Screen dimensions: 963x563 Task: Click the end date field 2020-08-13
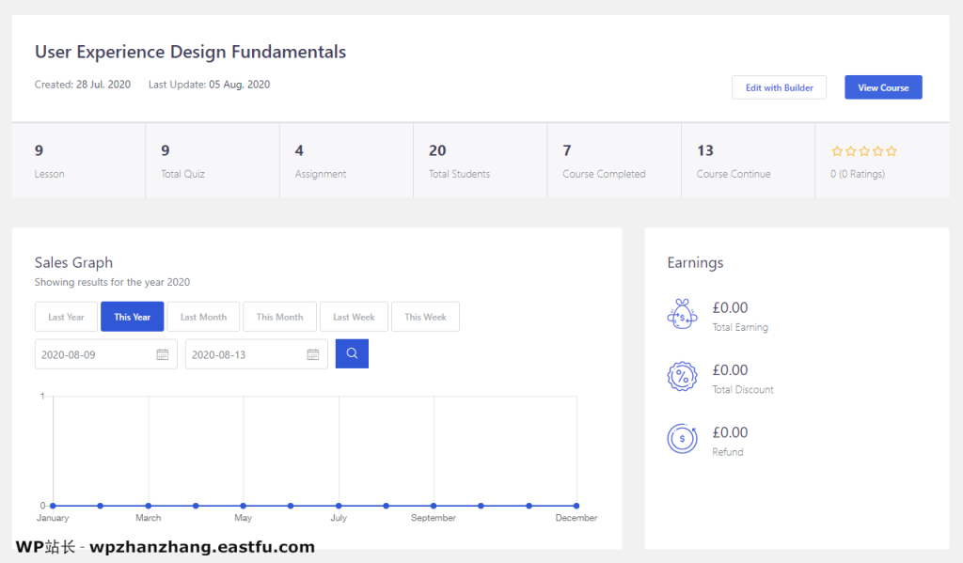point(245,354)
